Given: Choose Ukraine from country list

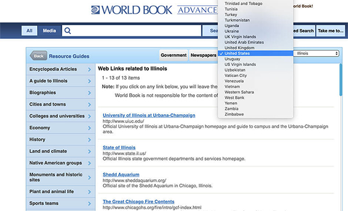Looking at the screenshot, I should pyautogui.click(x=256, y=31).
